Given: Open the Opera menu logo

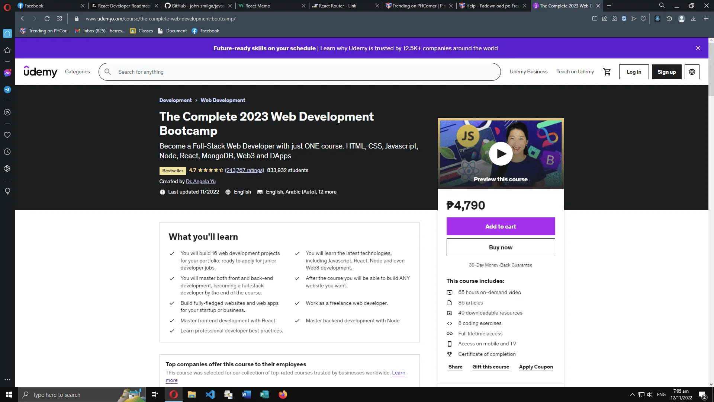Looking at the screenshot, I should point(7,7).
